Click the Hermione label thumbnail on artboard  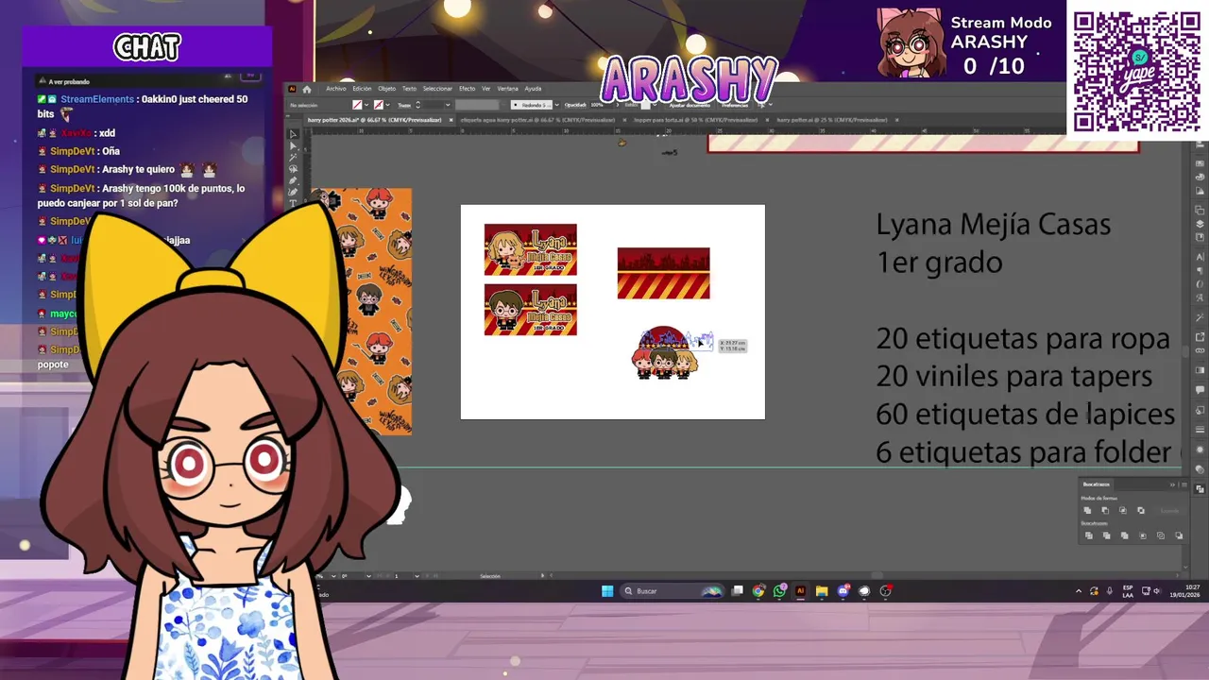[x=530, y=250]
